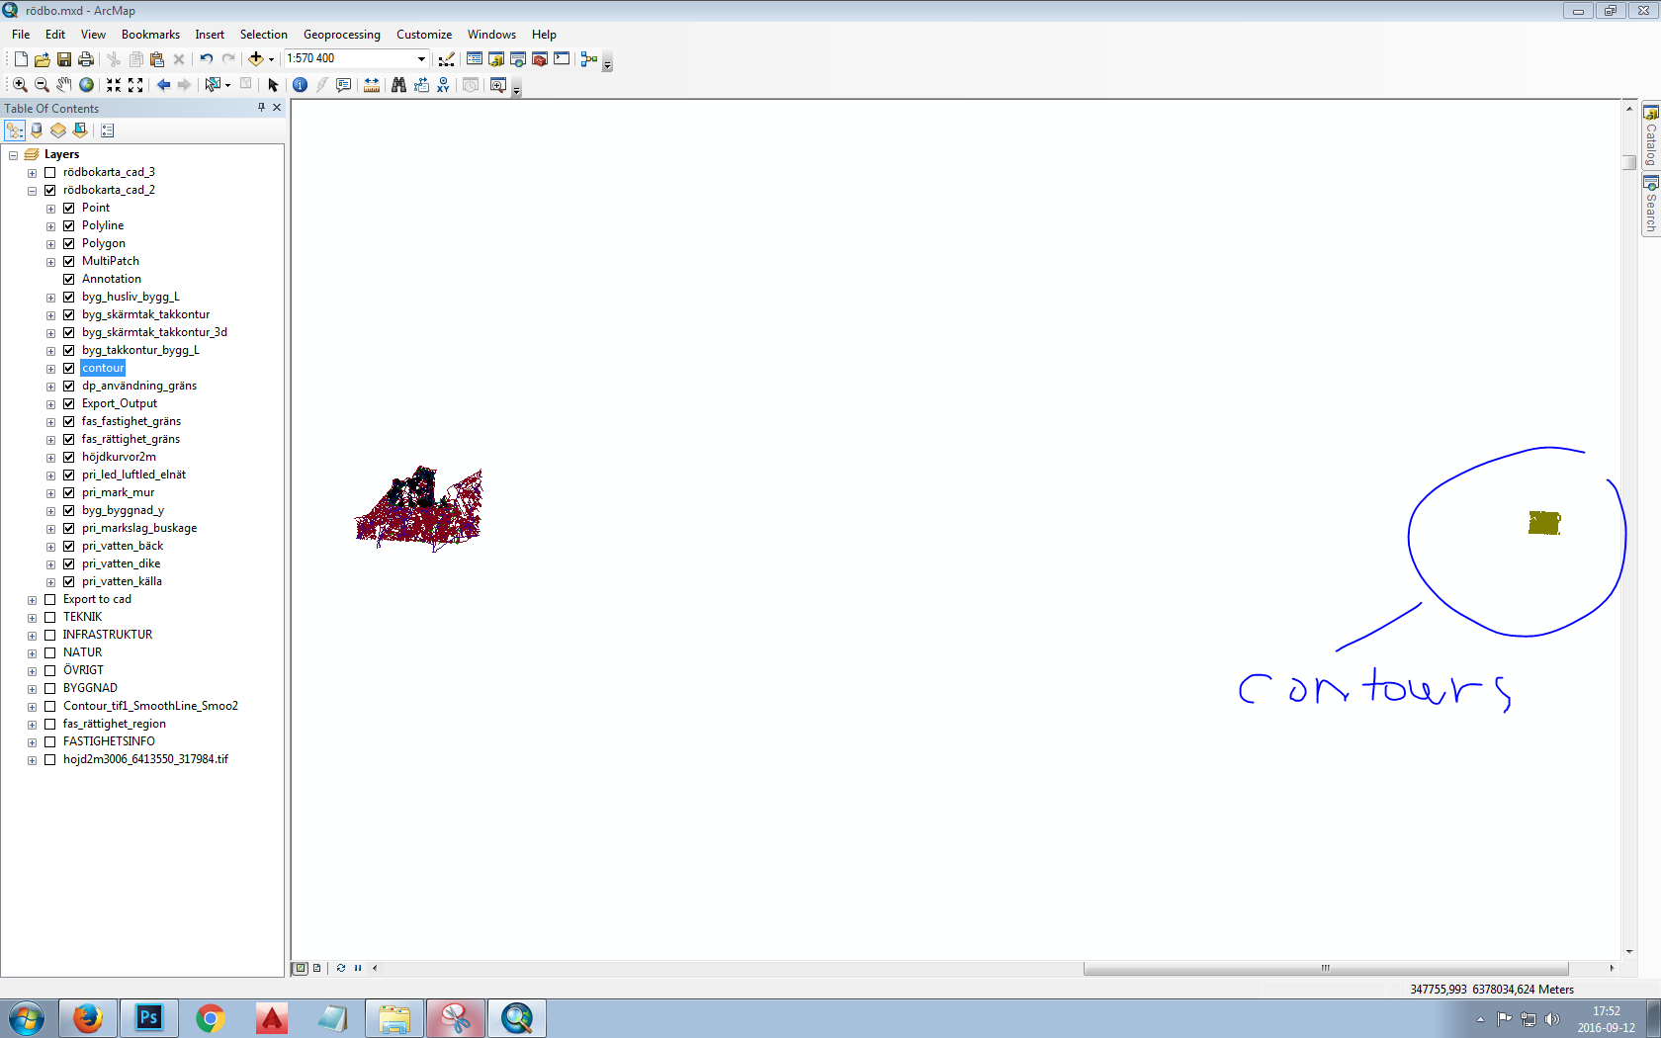This screenshot has width=1661, height=1038.
Task: Open the Python window
Action: pos(562,59)
